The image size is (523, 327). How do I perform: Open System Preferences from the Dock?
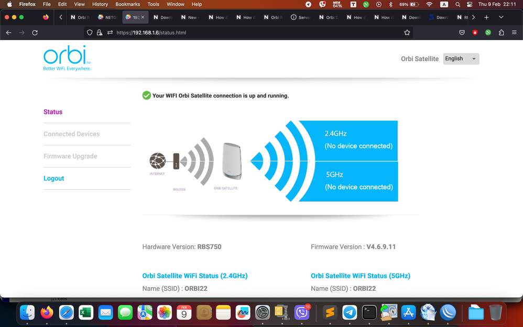[263, 313]
